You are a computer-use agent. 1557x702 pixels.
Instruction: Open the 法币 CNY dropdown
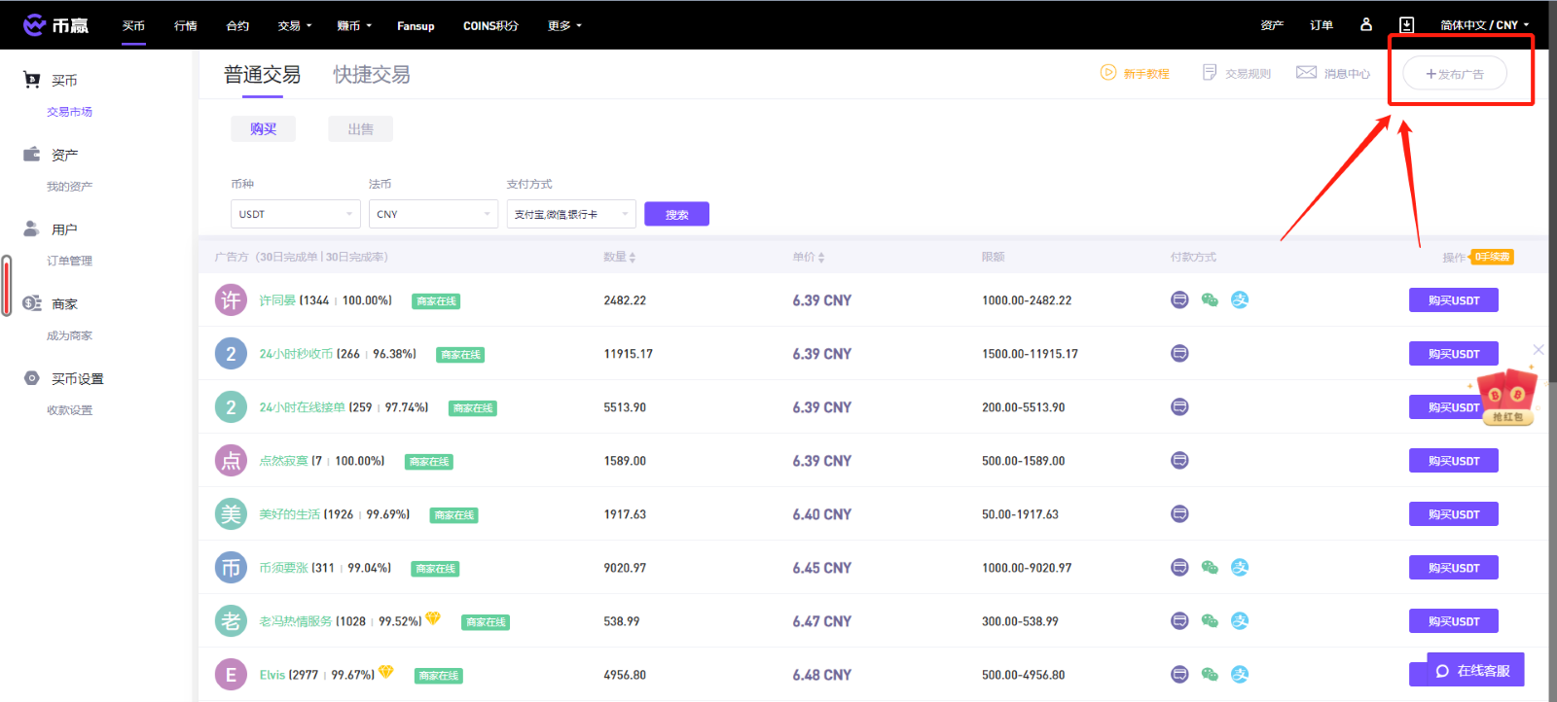pyautogui.click(x=434, y=214)
